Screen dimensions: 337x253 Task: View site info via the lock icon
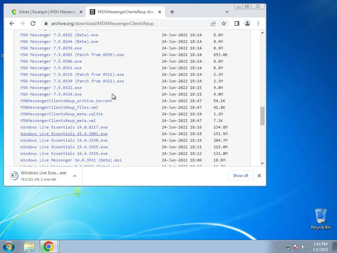(x=46, y=23)
